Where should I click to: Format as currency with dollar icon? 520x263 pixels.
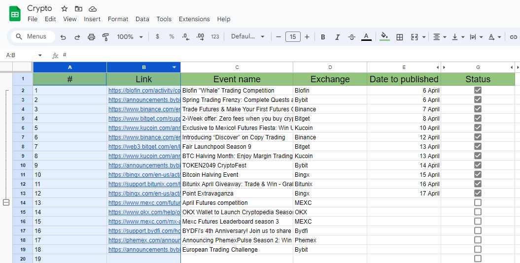(158, 36)
